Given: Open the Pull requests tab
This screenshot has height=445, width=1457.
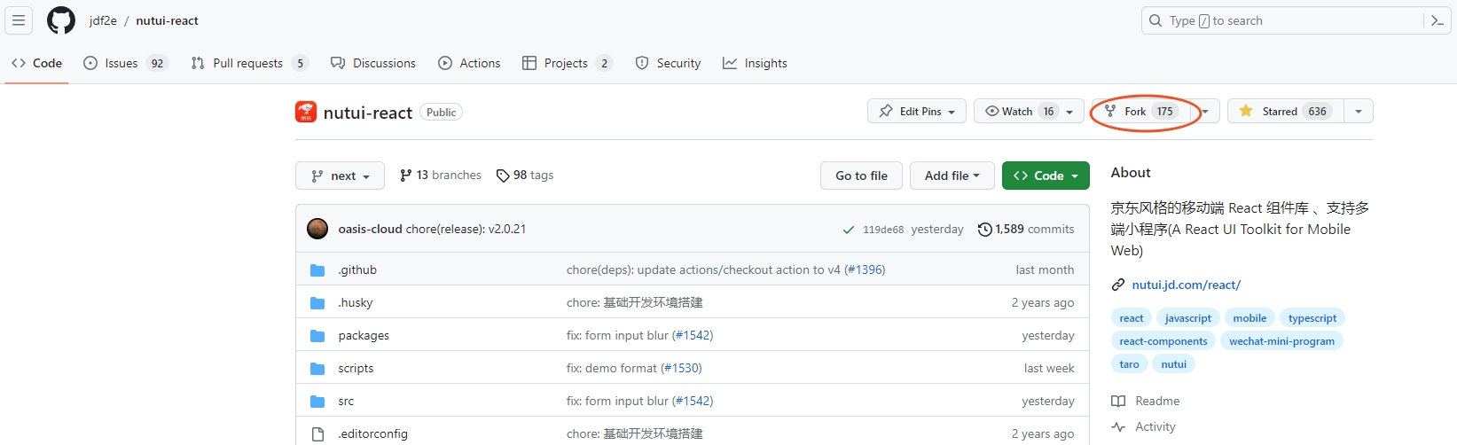Looking at the screenshot, I should [x=249, y=63].
